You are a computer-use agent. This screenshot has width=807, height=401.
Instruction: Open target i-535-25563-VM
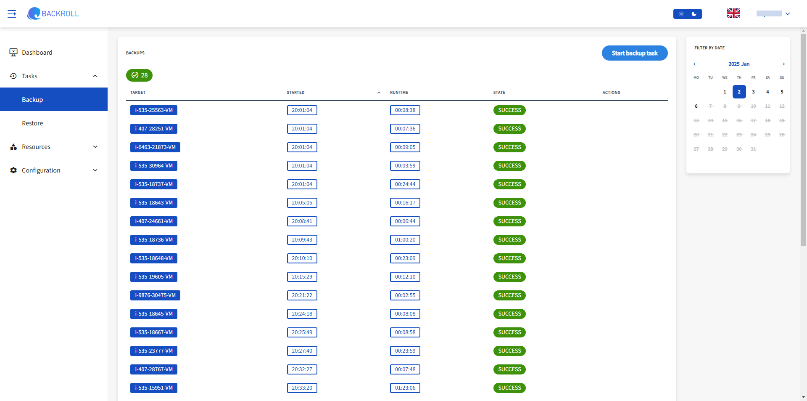coord(153,110)
